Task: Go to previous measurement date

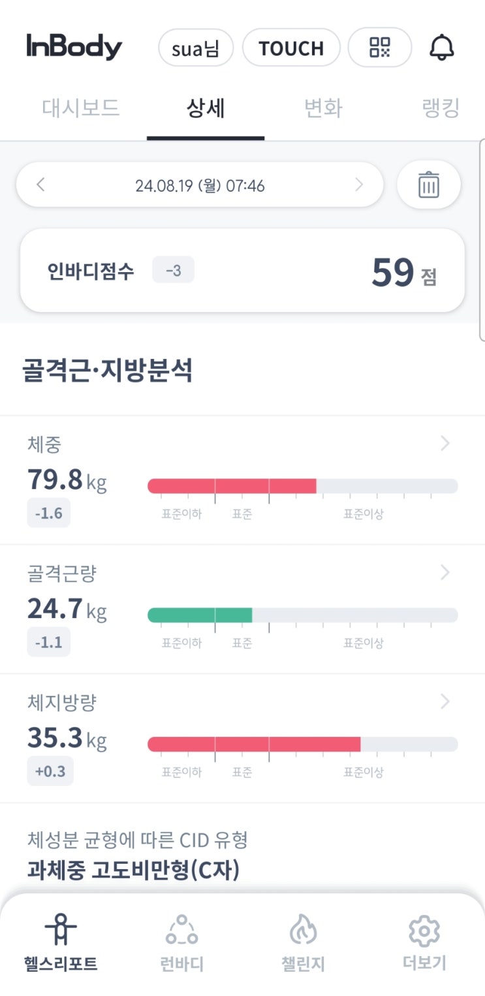Action: (x=40, y=185)
